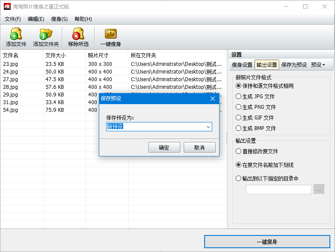Click the 300 x 300 dimension cell
The width and height of the screenshot is (335, 252).
click(x=100, y=64)
